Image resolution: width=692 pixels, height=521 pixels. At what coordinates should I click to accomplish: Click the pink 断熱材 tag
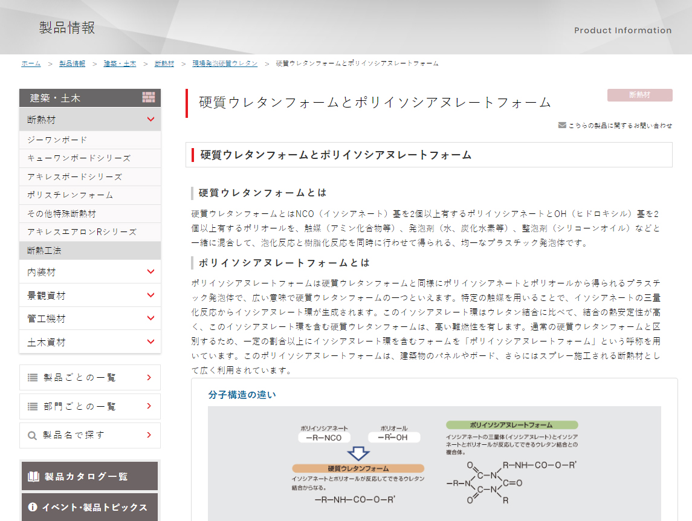[x=639, y=95]
